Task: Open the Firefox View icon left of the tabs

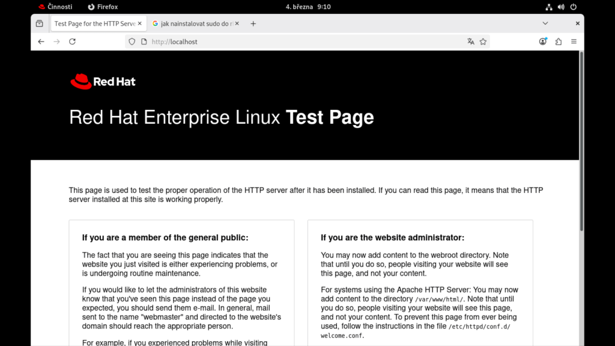Action: [x=39, y=23]
